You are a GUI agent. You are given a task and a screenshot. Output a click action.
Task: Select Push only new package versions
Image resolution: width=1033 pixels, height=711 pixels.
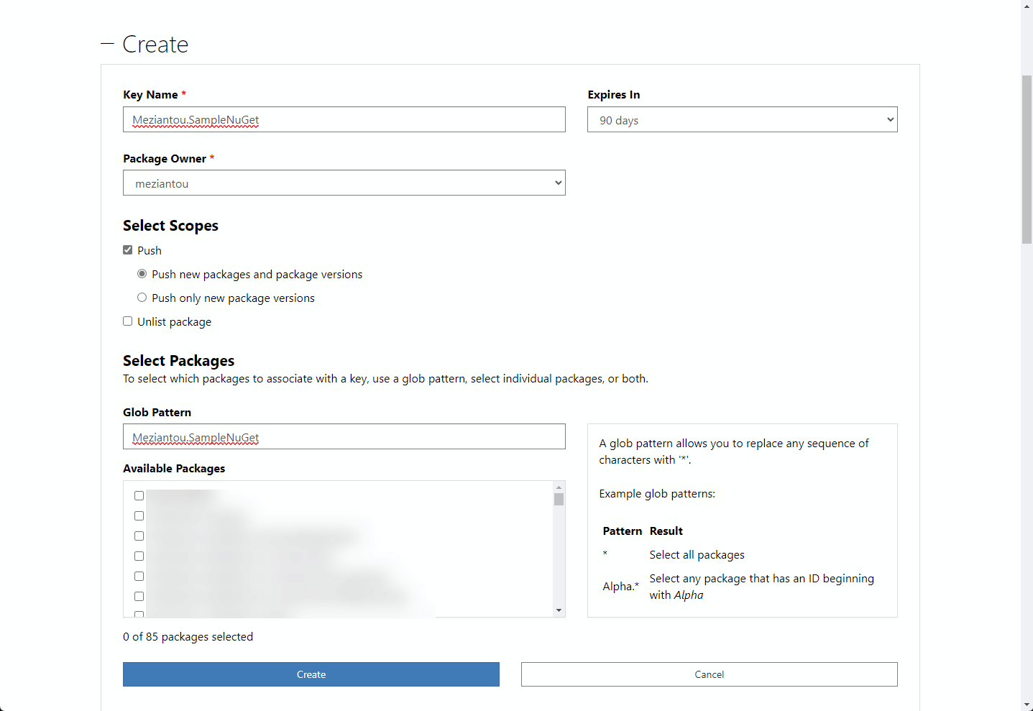(142, 298)
